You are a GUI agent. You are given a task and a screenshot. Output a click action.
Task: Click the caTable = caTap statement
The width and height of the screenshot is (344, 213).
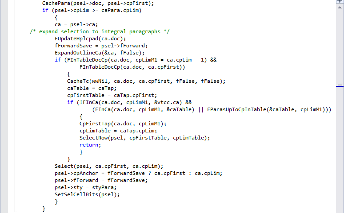[92, 88]
